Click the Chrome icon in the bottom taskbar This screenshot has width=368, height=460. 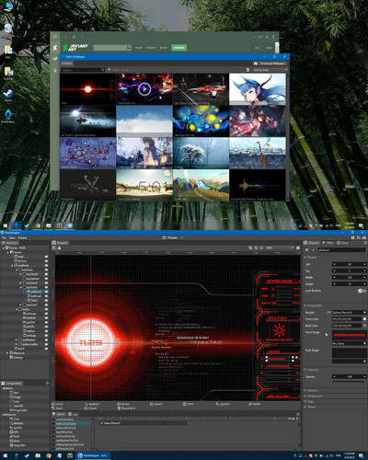point(49,455)
